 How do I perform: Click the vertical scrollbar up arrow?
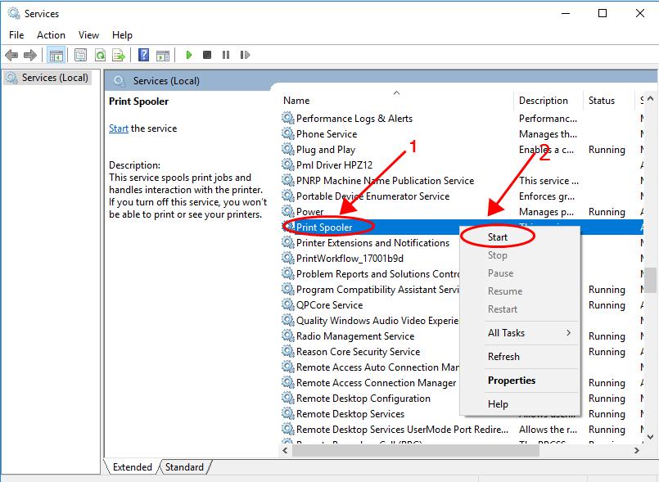pos(651,99)
